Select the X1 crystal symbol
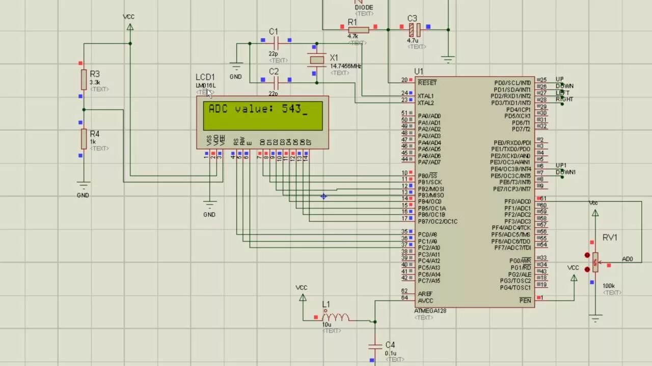Viewport: 652px width, 366px height. click(317, 60)
